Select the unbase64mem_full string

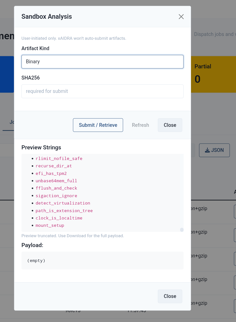coord(56,181)
